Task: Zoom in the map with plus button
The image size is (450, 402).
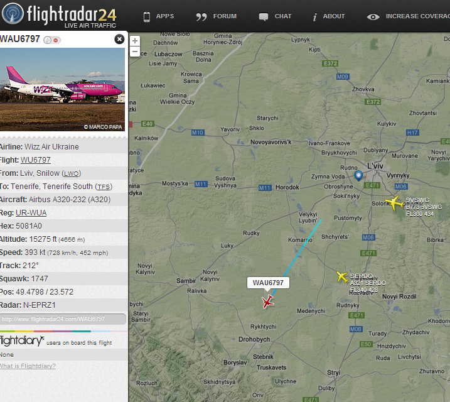Action: (135, 41)
